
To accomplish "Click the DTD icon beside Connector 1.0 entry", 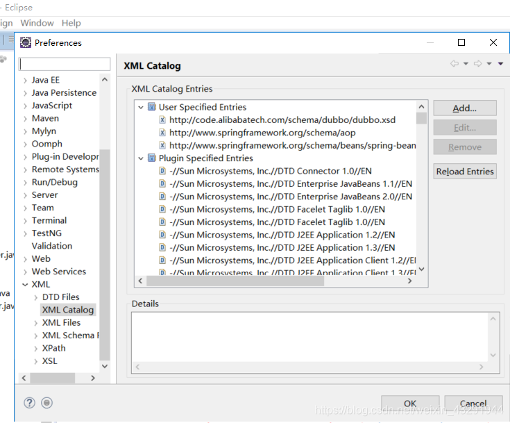I will (162, 171).
